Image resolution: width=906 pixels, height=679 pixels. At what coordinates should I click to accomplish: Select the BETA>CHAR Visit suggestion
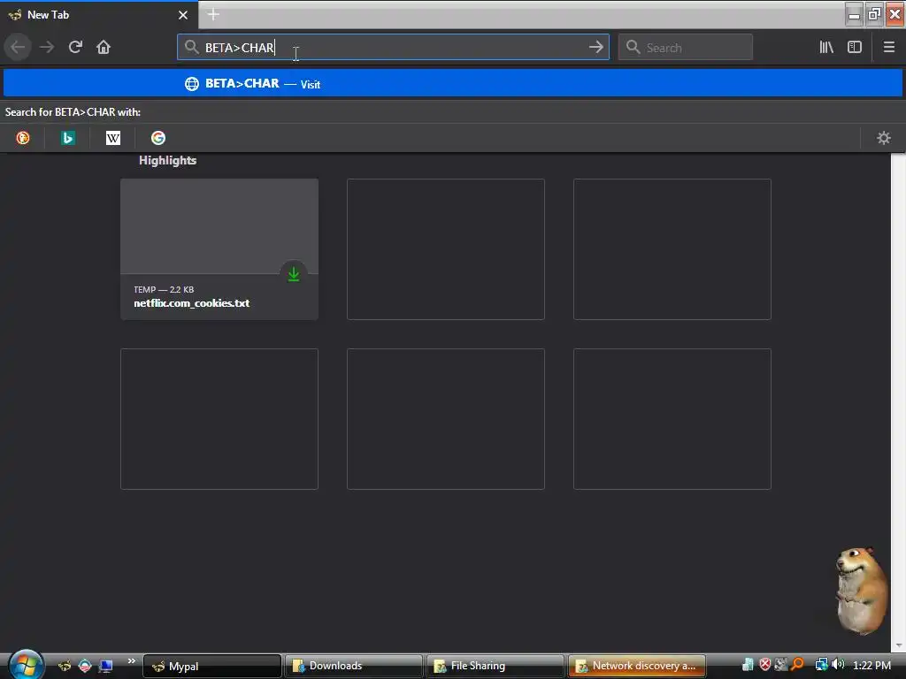point(453,83)
